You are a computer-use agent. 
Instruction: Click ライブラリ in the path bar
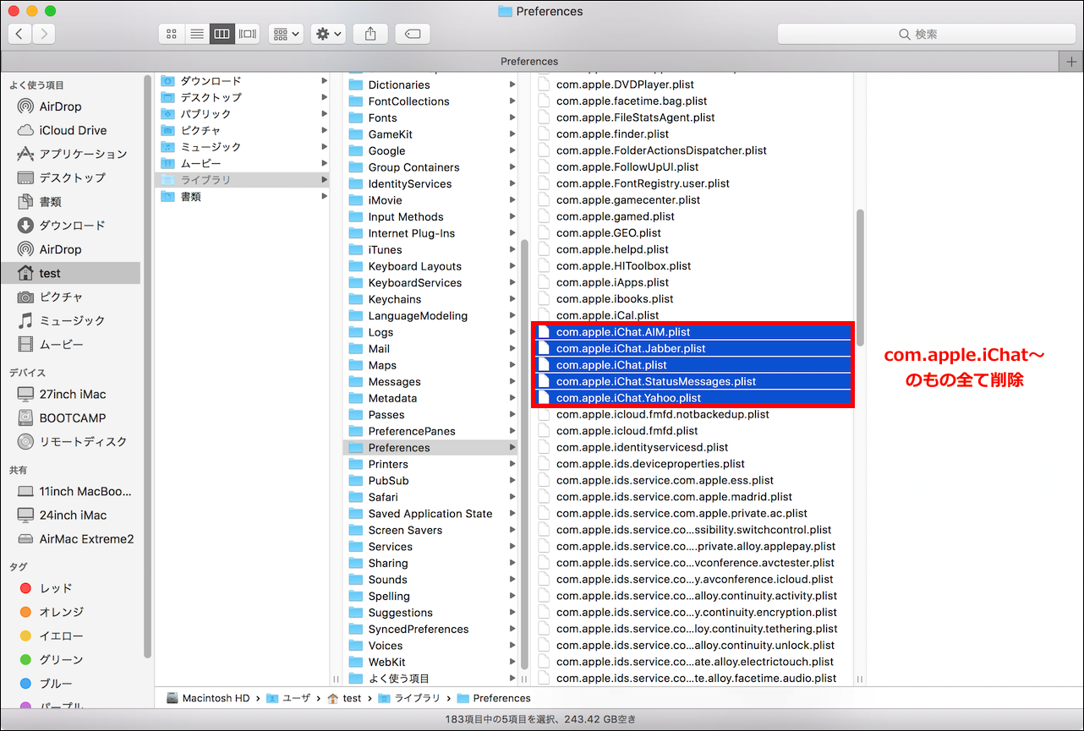408,698
